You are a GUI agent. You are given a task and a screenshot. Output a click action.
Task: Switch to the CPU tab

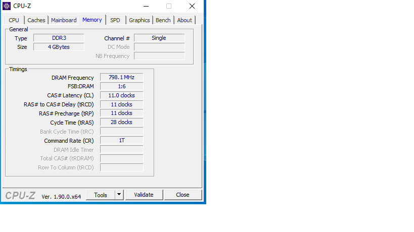[14, 20]
